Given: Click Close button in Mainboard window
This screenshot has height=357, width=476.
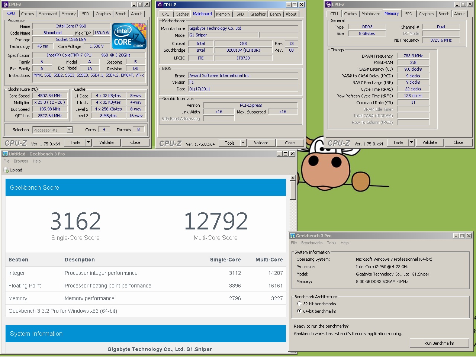Looking at the screenshot, I should point(290,143).
